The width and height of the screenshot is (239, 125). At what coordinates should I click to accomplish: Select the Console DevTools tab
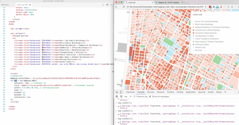tap(141, 92)
